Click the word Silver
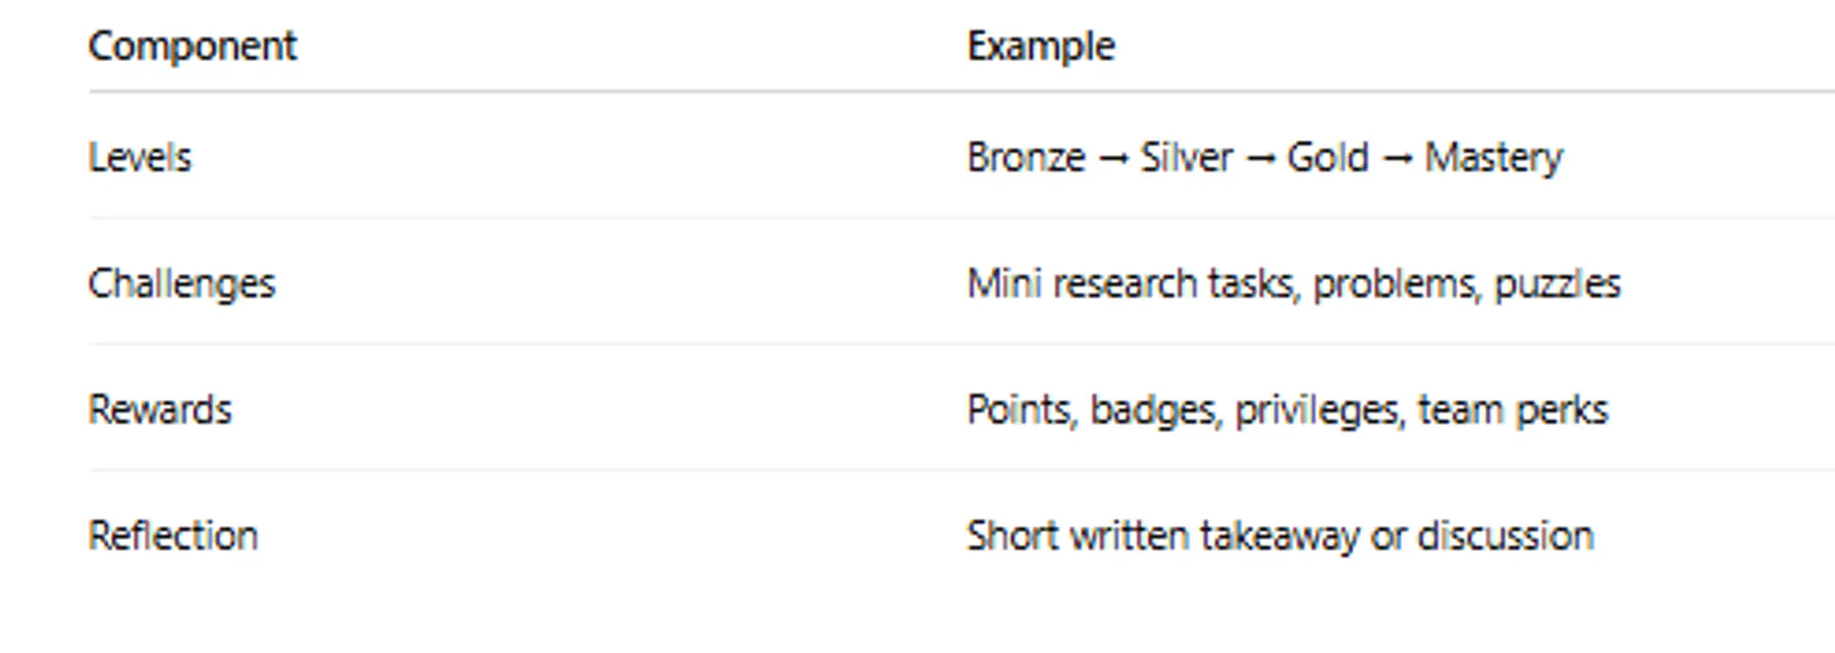Viewport: 1835px width, 653px height. click(1186, 158)
